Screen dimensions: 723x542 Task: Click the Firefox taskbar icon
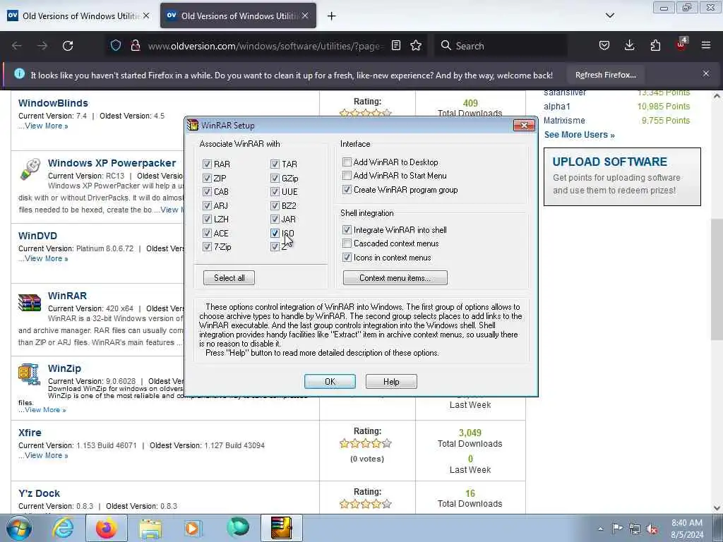(x=107, y=528)
